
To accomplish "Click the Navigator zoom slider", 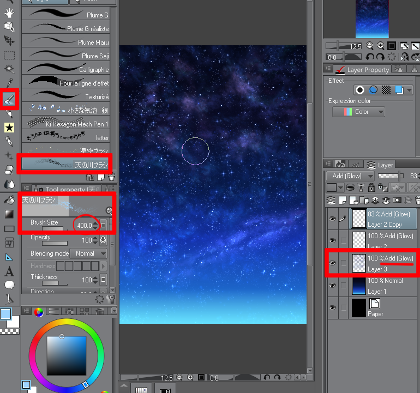I will [344, 46].
